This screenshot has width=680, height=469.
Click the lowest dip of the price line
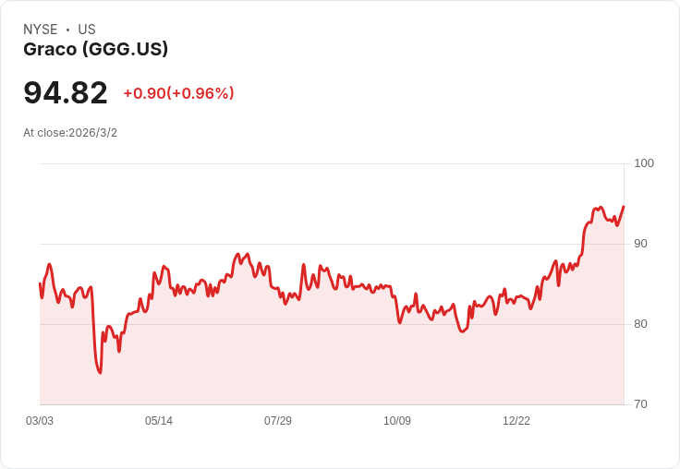coord(100,373)
